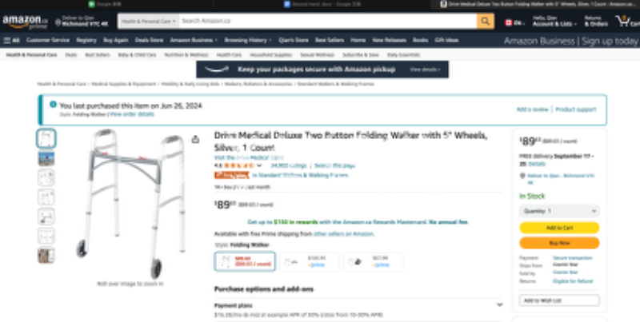Image resolution: width=640 pixels, height=322 pixels.
Task: Open the All hamburger menu
Action: pyautogui.click(x=11, y=40)
